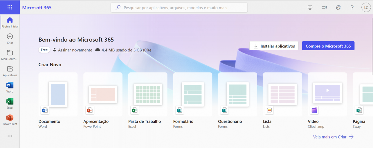The height and width of the screenshot is (148, 373).
Task: Open the help question mark icon
Action: point(352,8)
